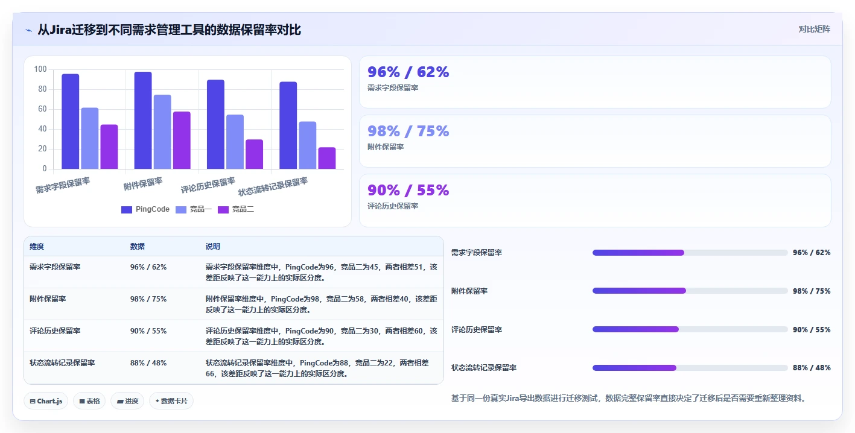Click the 评论历史保留率 x-axis label on chart
The height and width of the screenshot is (433, 855).
tap(208, 186)
